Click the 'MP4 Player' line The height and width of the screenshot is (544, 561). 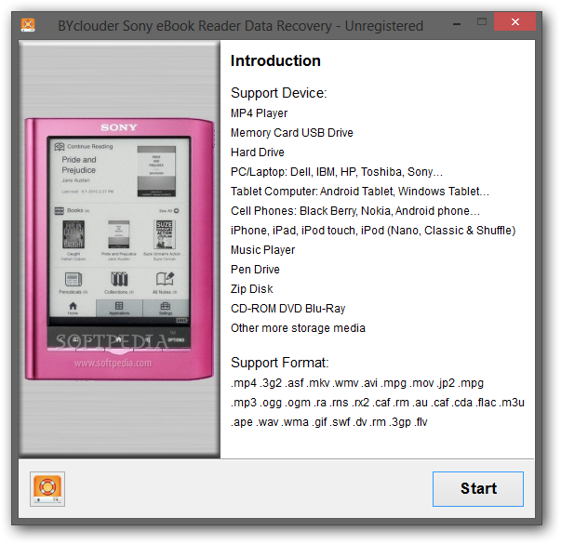259,113
